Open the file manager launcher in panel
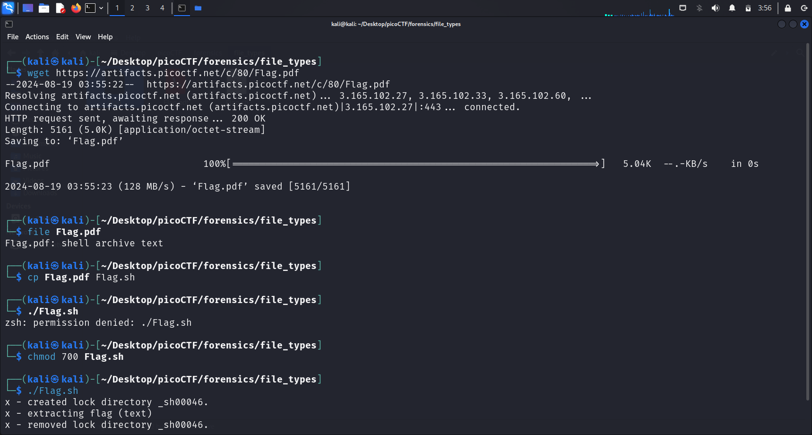 (44, 8)
